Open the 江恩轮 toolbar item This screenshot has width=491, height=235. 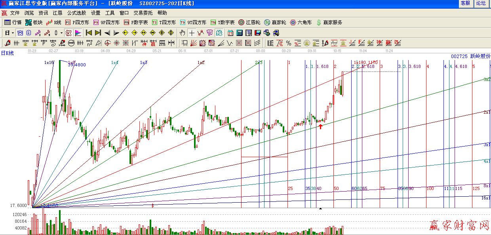(249, 23)
